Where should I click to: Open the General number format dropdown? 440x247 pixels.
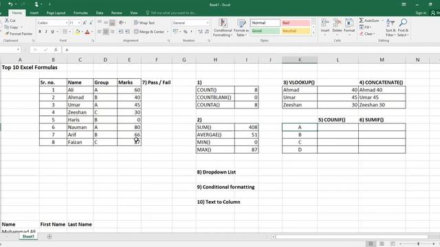208,23
